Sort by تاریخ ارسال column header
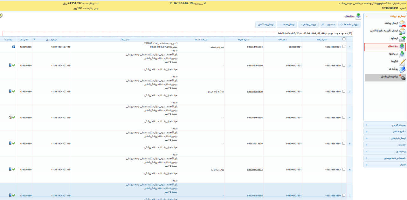Viewport: 407px width, 200px height. (51, 40)
